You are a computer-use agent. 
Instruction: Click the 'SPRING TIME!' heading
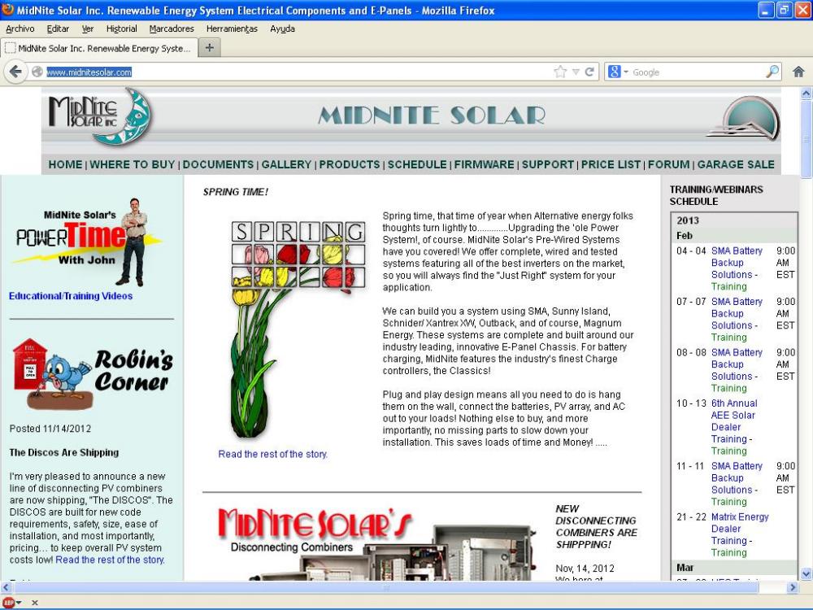pyautogui.click(x=236, y=192)
